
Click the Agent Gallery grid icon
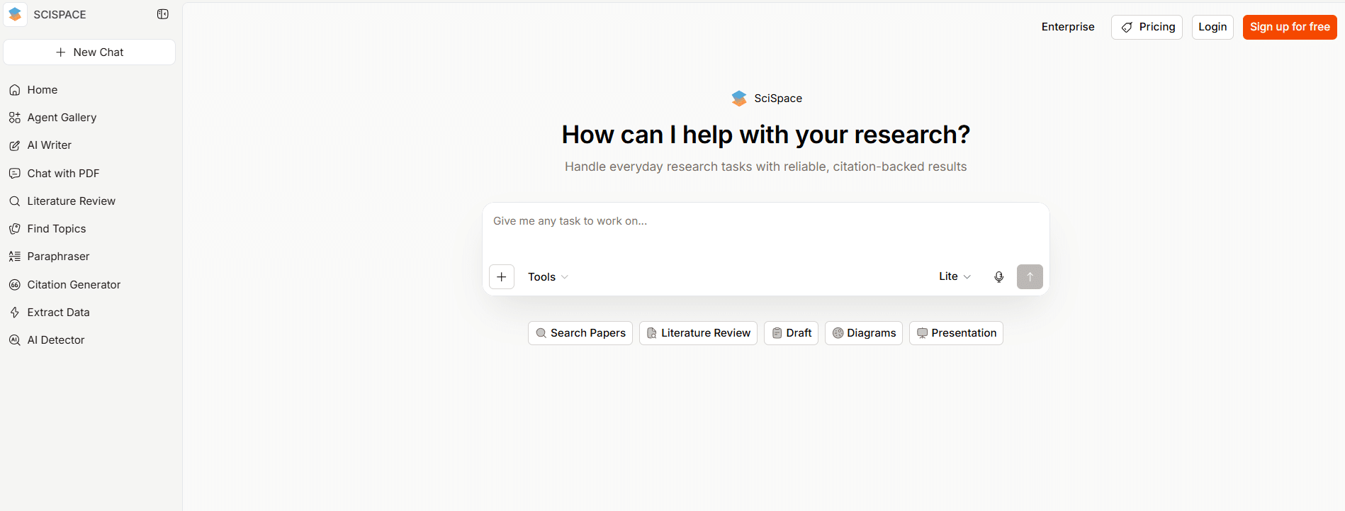(14, 118)
